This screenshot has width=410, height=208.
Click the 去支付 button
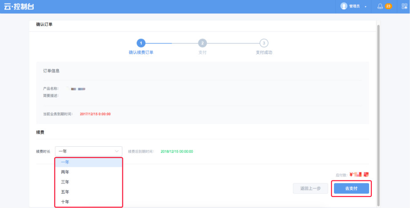coord(351,188)
